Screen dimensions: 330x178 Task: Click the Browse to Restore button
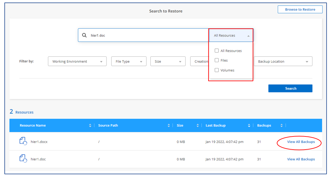(300, 9)
